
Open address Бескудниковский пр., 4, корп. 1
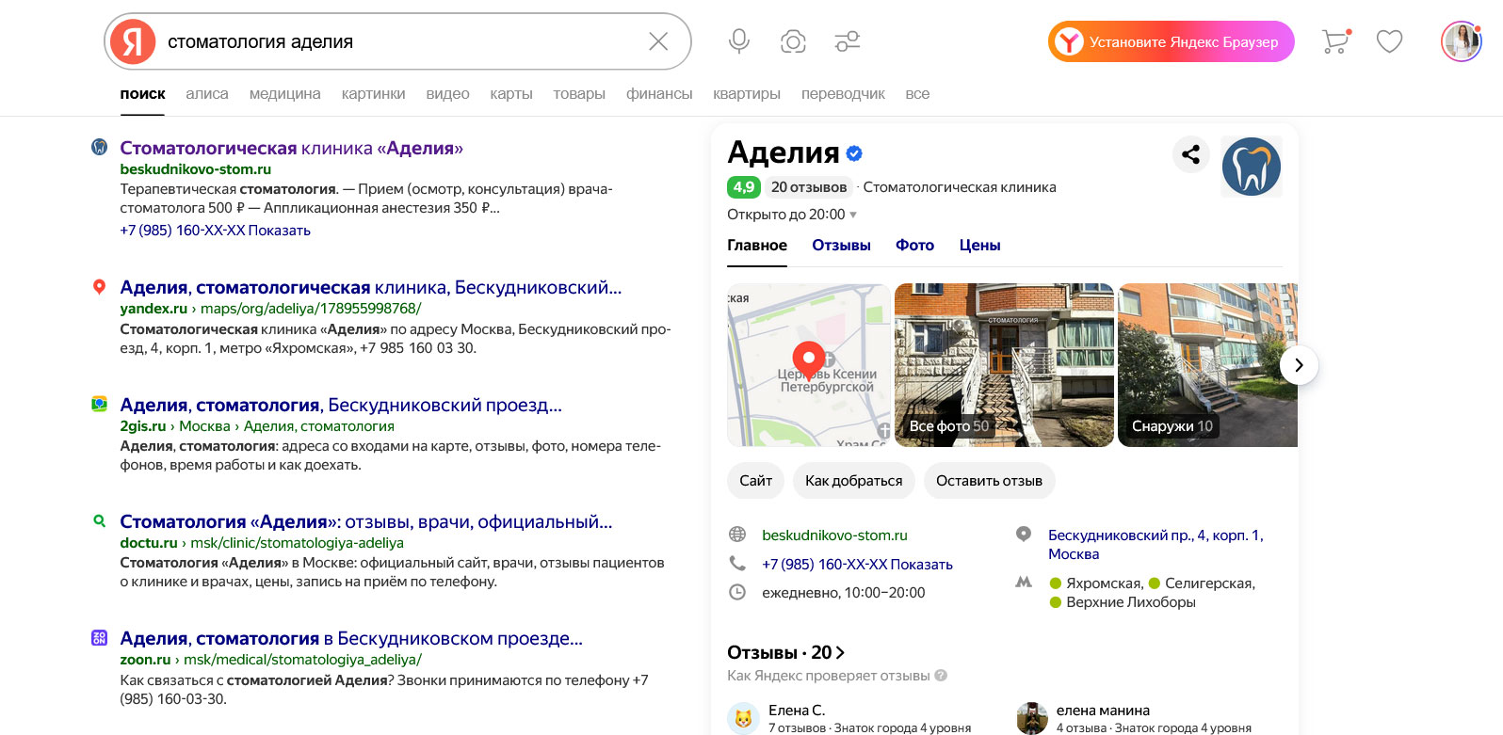tap(1156, 545)
